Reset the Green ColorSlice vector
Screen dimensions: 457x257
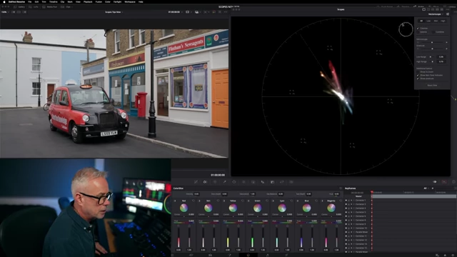coord(267,201)
